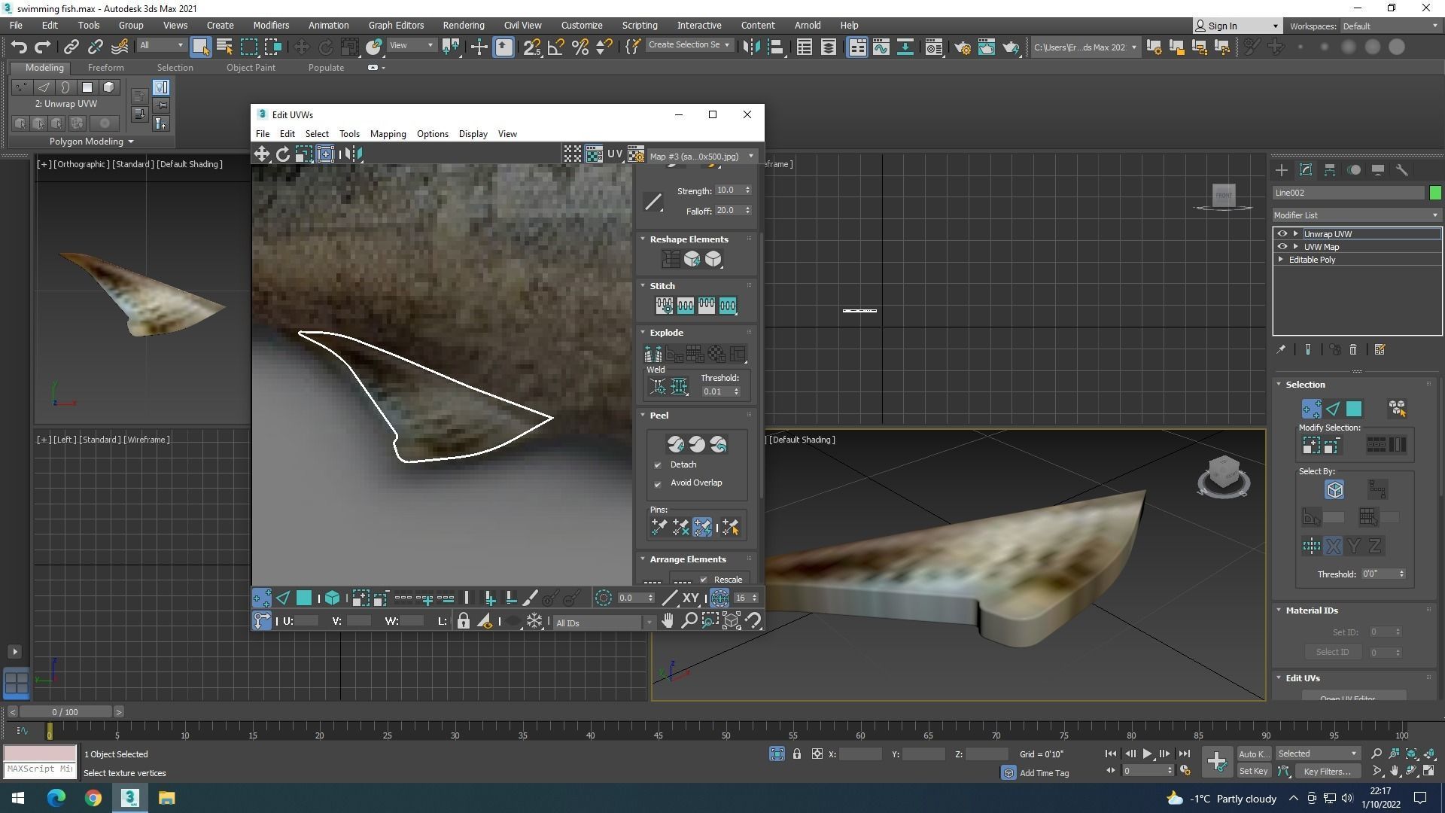Click Quick Peel icon in Peel rollout
Screen dimensions: 1445x813
[x=676, y=444]
